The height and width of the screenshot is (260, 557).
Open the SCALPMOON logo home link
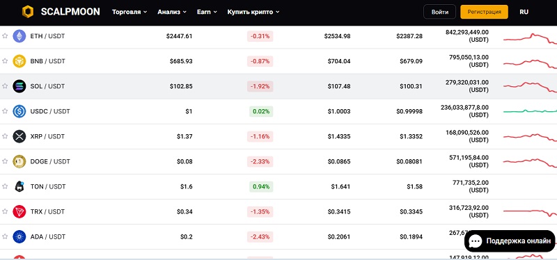click(x=61, y=12)
